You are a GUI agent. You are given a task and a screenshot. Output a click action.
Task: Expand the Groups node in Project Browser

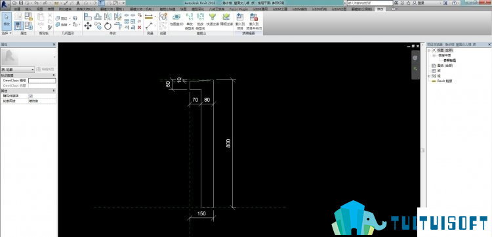[429, 76]
